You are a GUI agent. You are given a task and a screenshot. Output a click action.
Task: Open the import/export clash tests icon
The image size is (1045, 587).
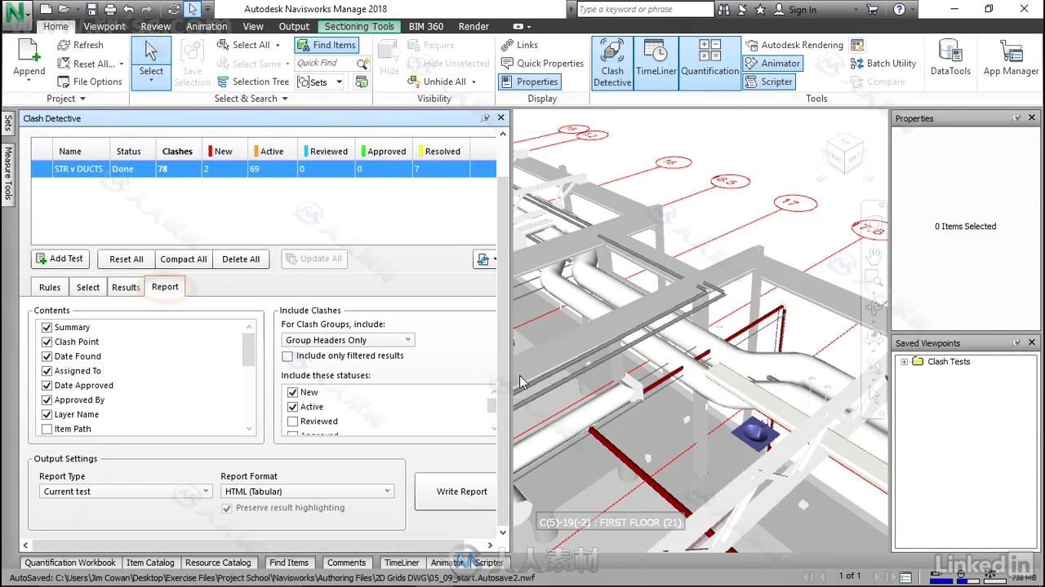click(482, 259)
